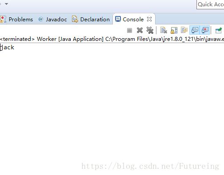Click the Javadoc @ icon
224x175 pixels.
coord(41,19)
